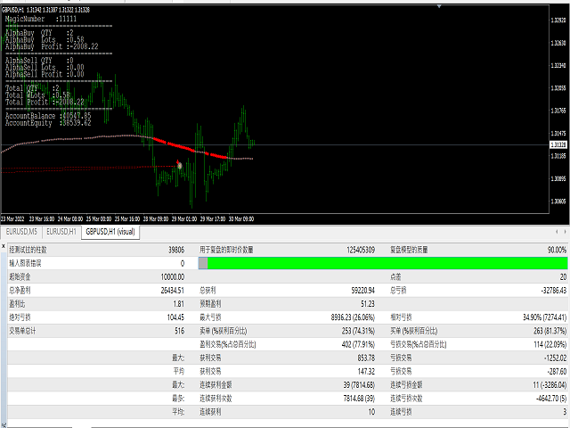Screen dimensions: 570x428
Task: Click the short positions value 253 (74.31%)
Action: click(358, 331)
